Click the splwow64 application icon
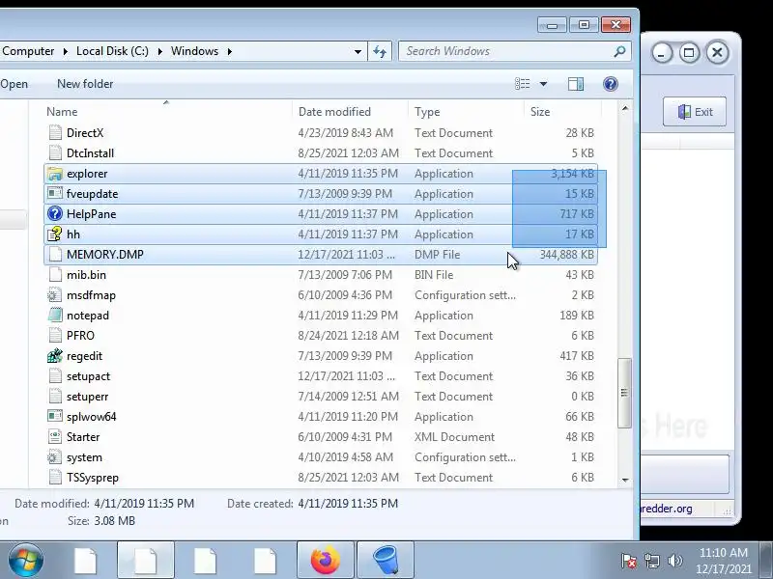Screen dimensions: 773x579 pos(55,417)
